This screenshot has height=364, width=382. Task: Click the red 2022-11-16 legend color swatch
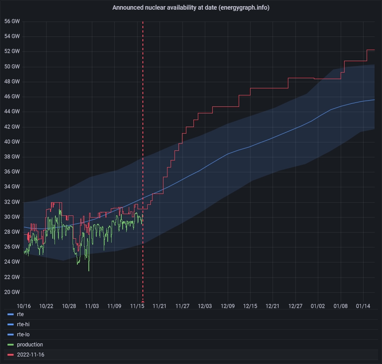click(x=11, y=355)
